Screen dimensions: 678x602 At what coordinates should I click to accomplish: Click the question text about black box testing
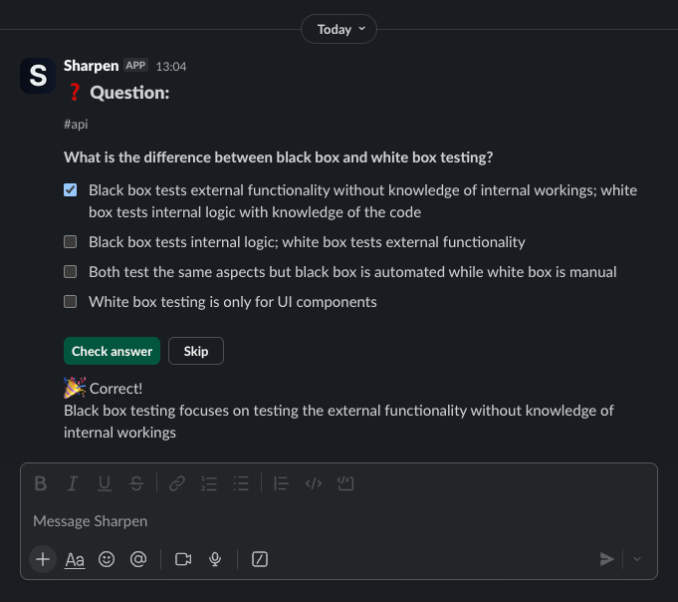coord(279,157)
